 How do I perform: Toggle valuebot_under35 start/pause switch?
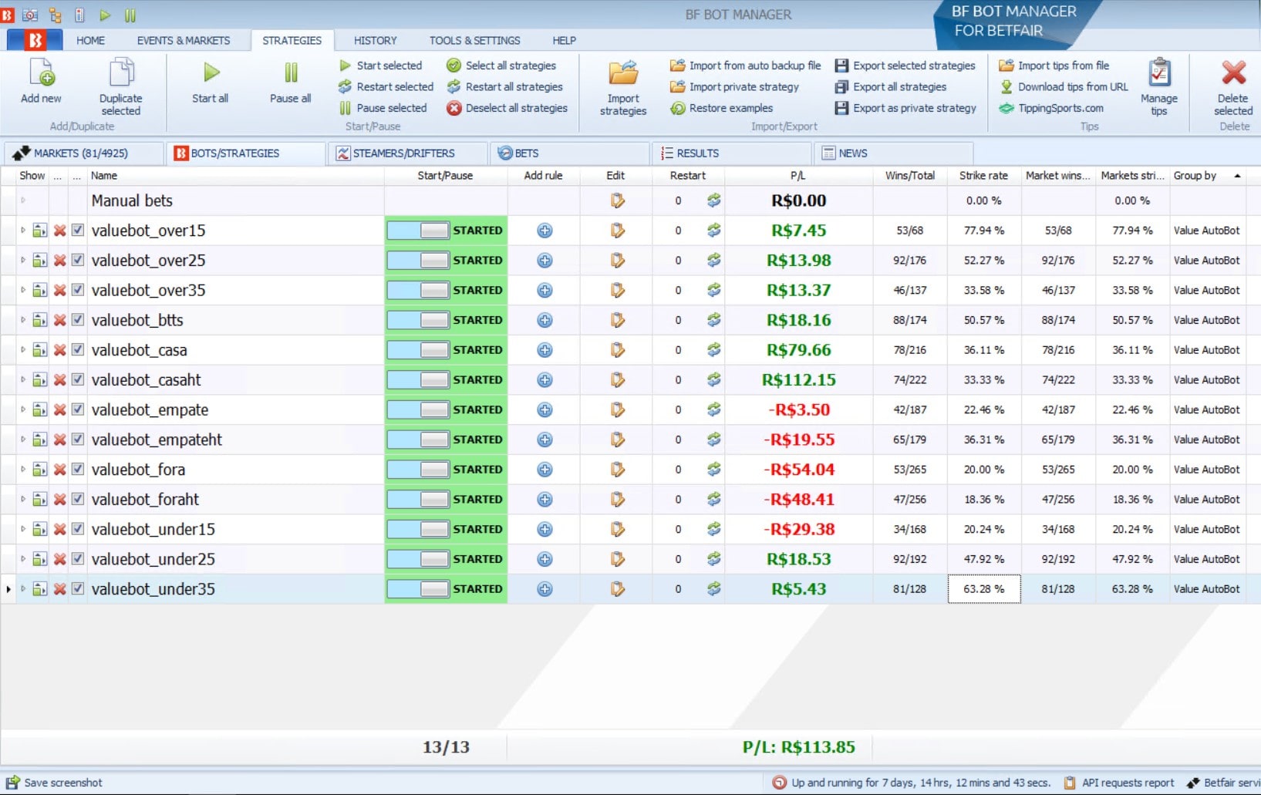point(418,589)
